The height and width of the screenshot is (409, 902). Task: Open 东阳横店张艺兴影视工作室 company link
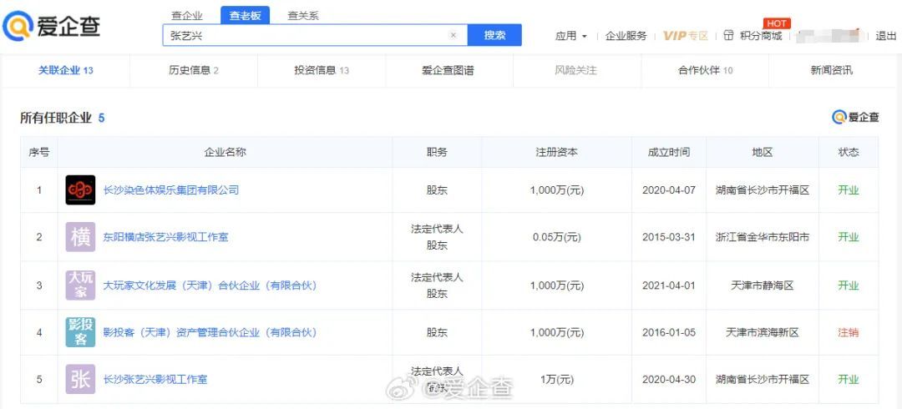(165, 237)
